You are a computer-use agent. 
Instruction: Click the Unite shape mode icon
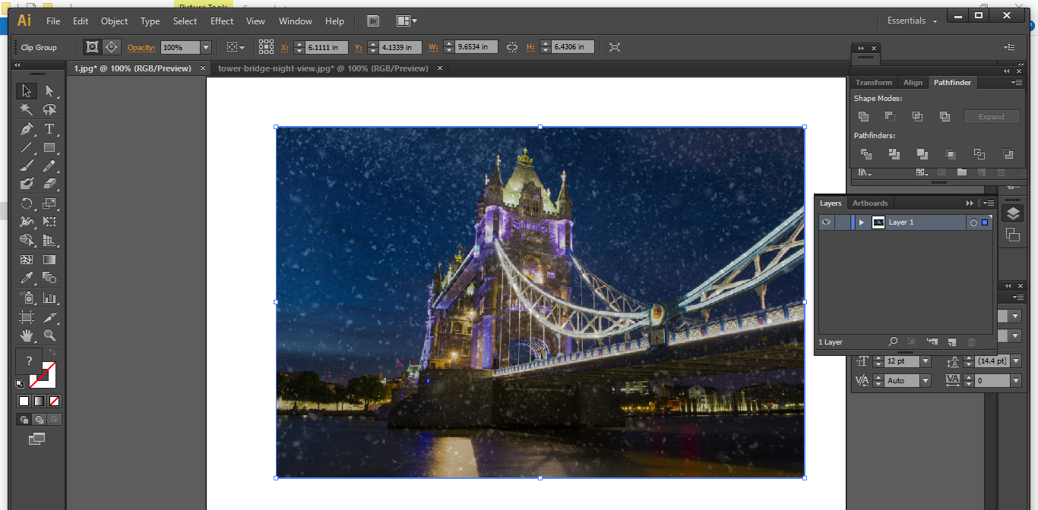click(x=863, y=115)
